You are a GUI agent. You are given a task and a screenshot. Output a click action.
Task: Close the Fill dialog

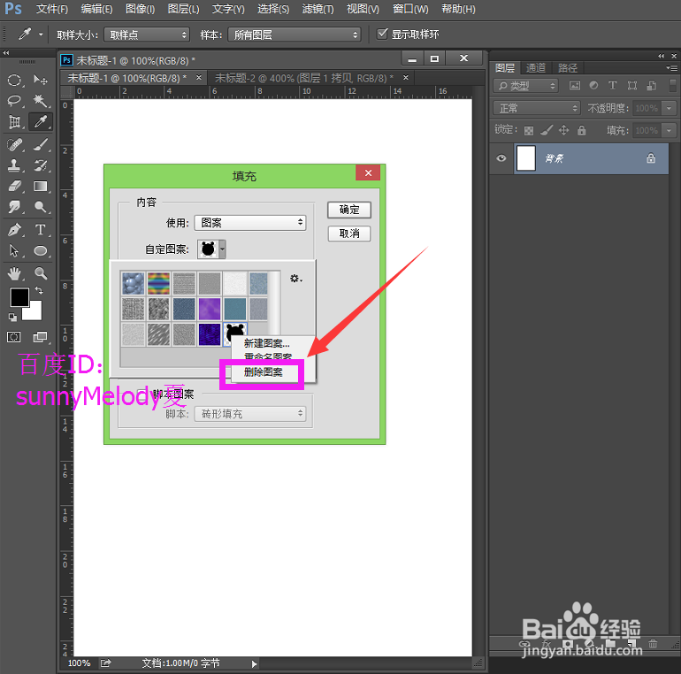pyautogui.click(x=368, y=172)
